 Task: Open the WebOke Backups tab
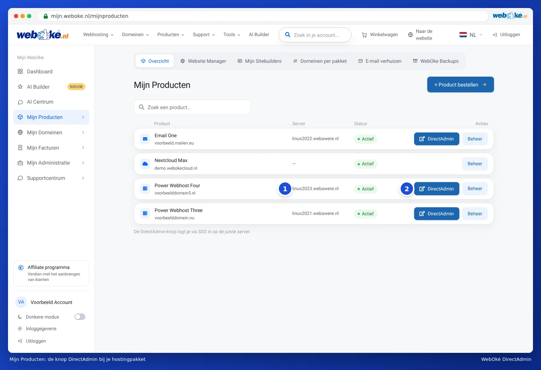click(x=436, y=61)
